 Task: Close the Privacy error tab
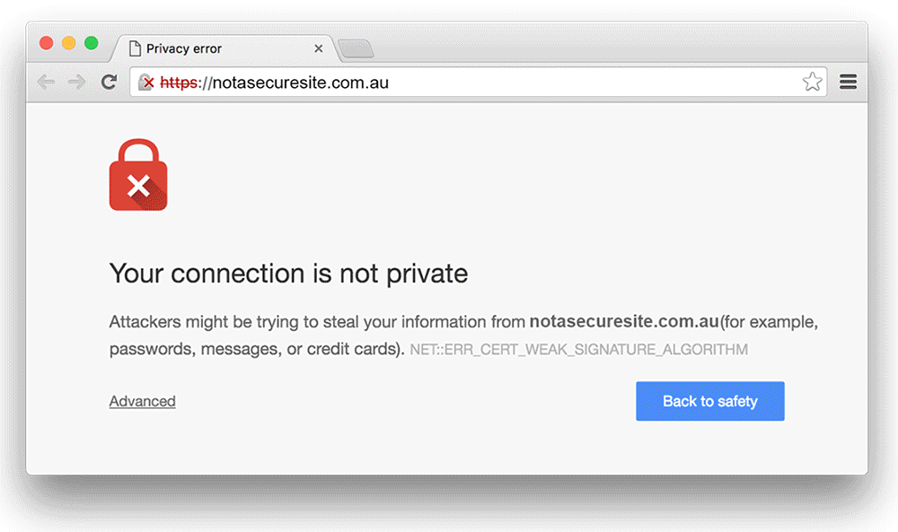319,48
